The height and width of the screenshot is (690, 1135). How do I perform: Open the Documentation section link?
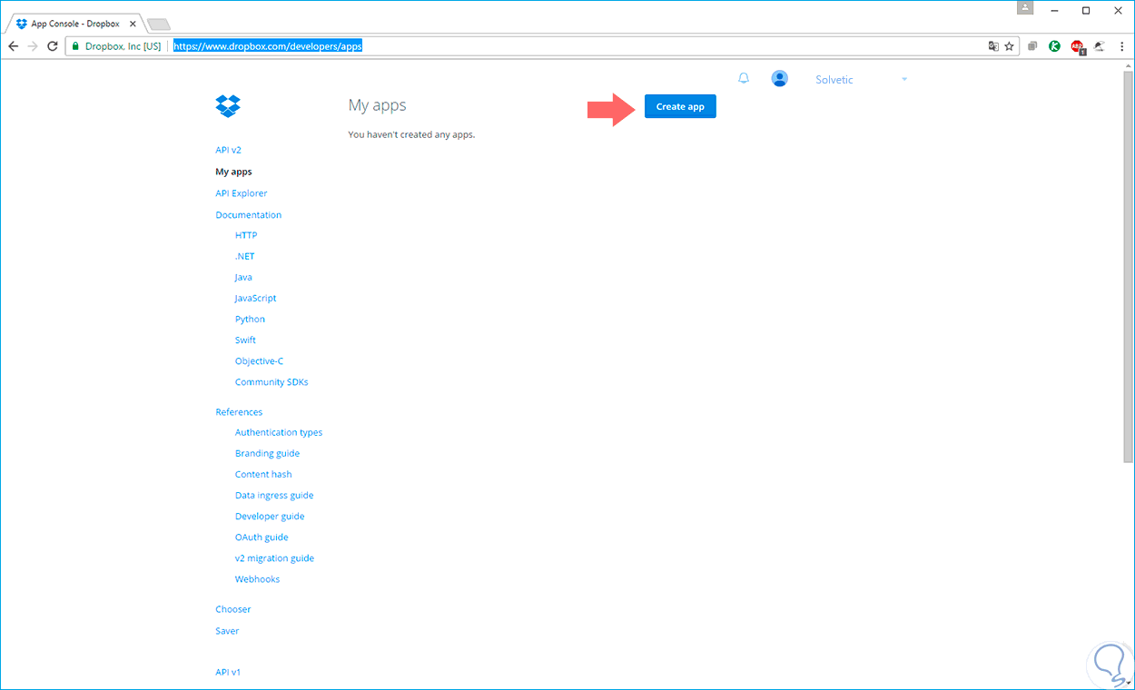point(248,215)
